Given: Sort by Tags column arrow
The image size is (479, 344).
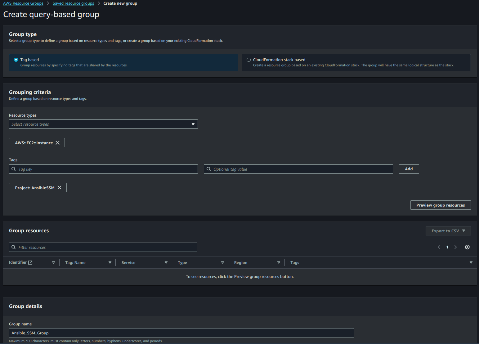Looking at the screenshot, I should (x=471, y=262).
